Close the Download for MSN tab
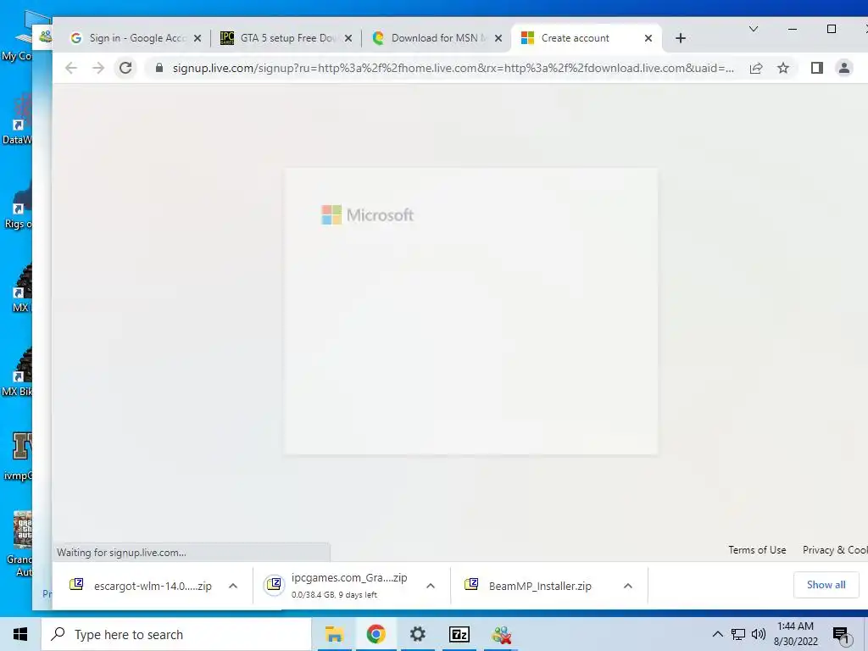 tap(498, 38)
